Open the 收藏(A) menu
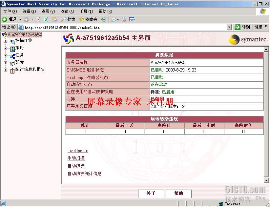The image size is (270, 207). pos(67,11)
